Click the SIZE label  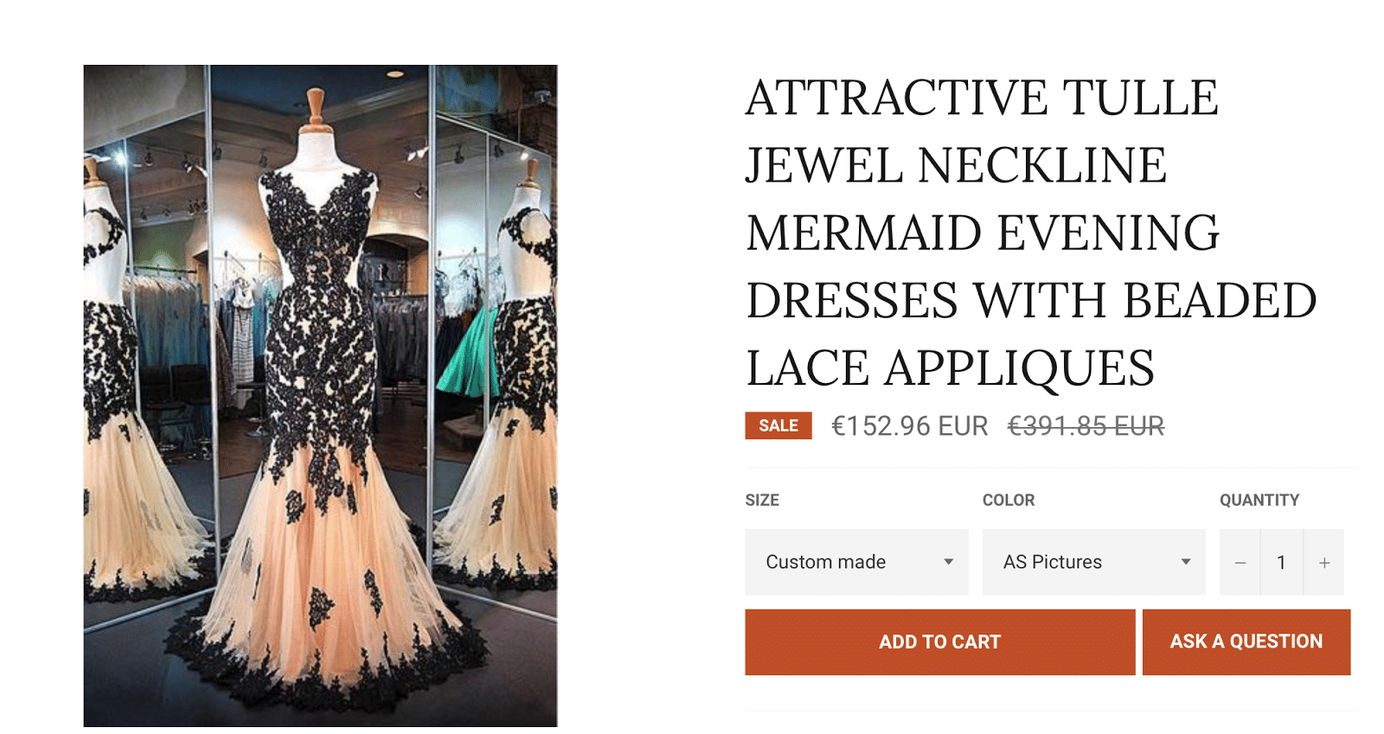tap(762, 500)
